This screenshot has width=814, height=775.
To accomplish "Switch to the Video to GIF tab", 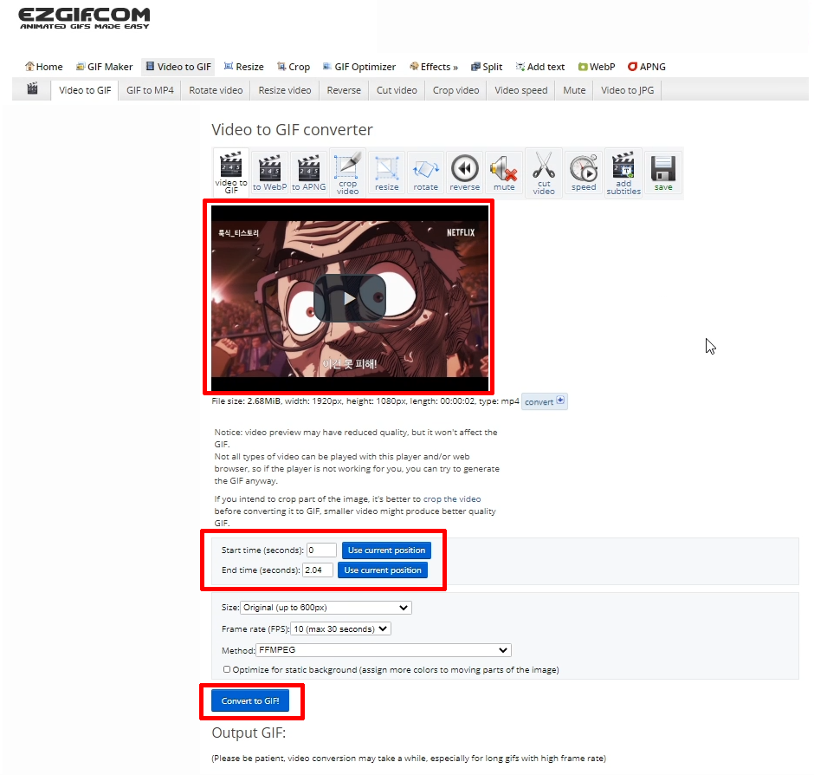I will pyautogui.click(x=85, y=90).
